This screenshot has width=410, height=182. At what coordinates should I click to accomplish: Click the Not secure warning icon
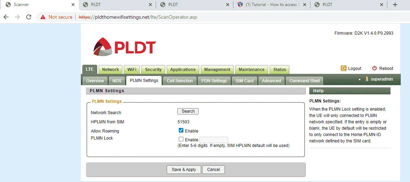click(43, 17)
